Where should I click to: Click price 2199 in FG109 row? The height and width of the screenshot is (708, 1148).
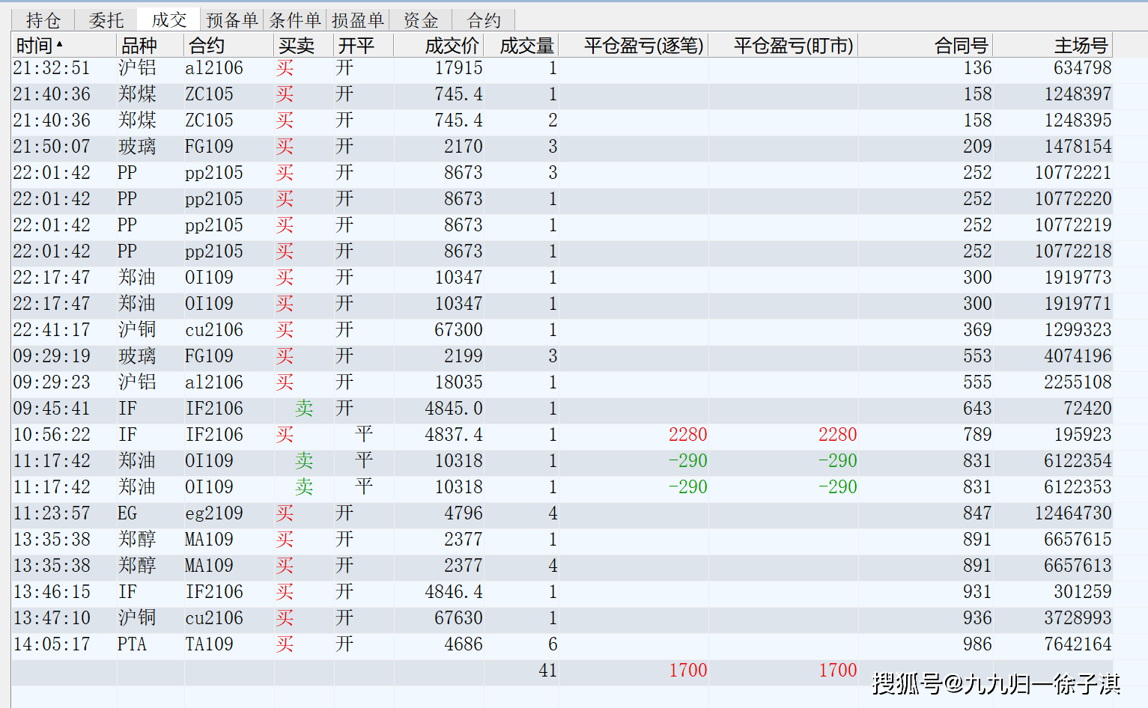pyautogui.click(x=463, y=356)
